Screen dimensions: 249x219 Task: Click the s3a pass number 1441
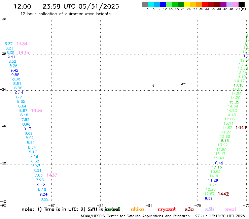click(x=241, y=128)
